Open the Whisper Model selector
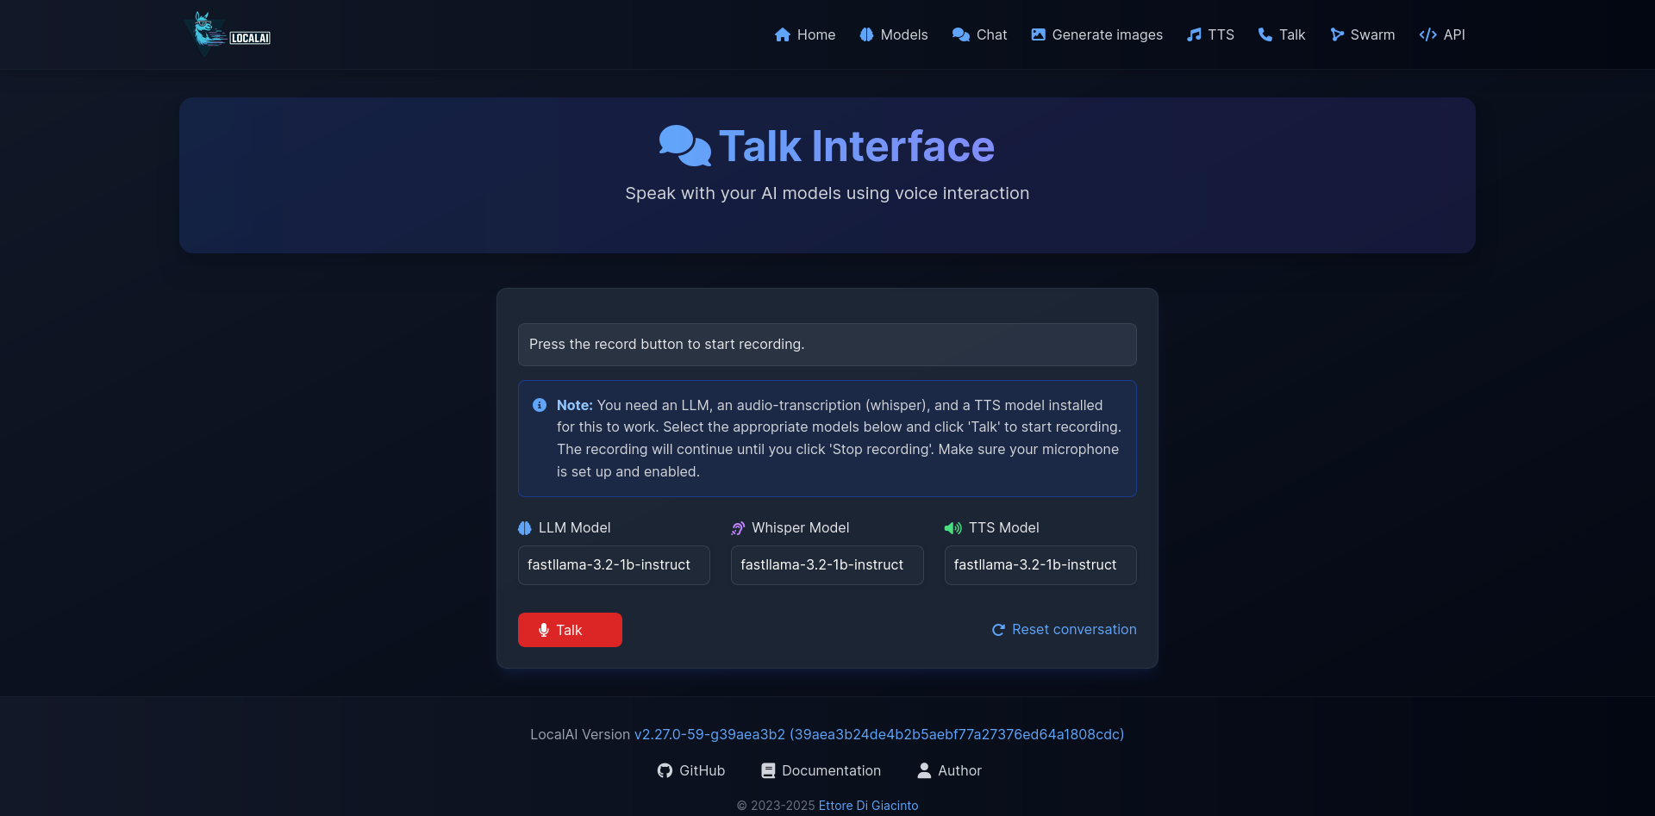 pyautogui.click(x=826, y=564)
